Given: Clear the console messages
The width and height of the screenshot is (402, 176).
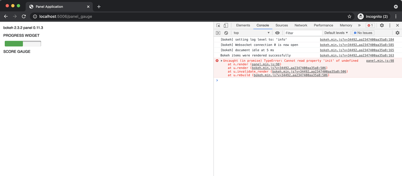Looking at the screenshot, I should (226, 33).
